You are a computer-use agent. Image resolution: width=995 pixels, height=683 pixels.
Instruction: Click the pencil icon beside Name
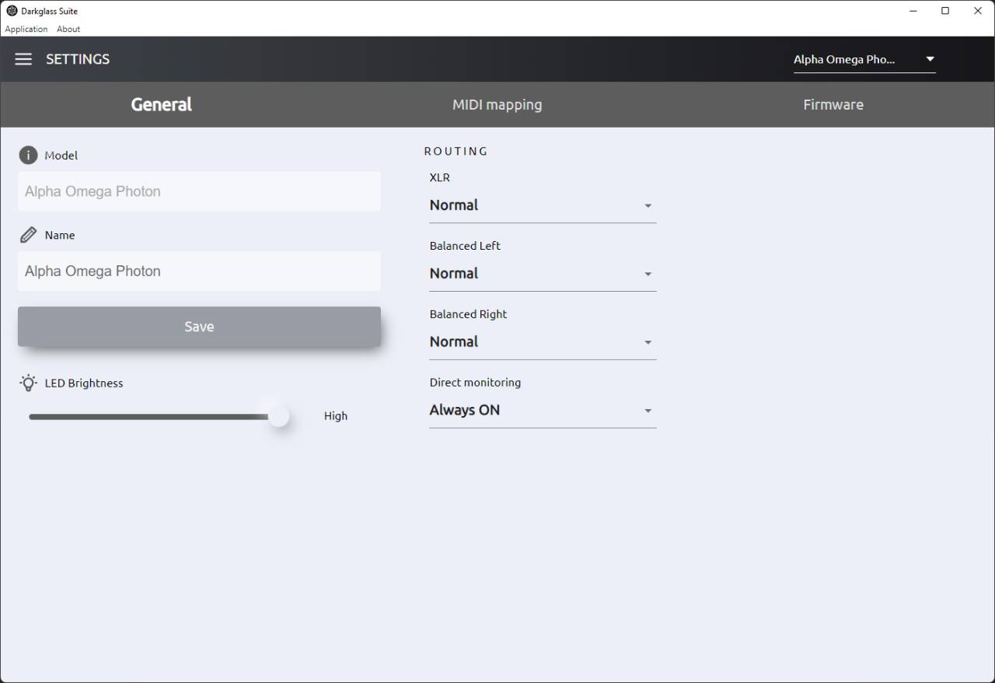click(28, 235)
